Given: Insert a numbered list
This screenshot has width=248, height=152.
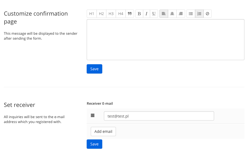Looking at the screenshot, I should pyautogui.click(x=199, y=14).
